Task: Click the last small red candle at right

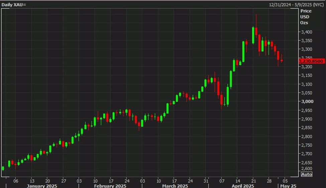Action: 282,60
